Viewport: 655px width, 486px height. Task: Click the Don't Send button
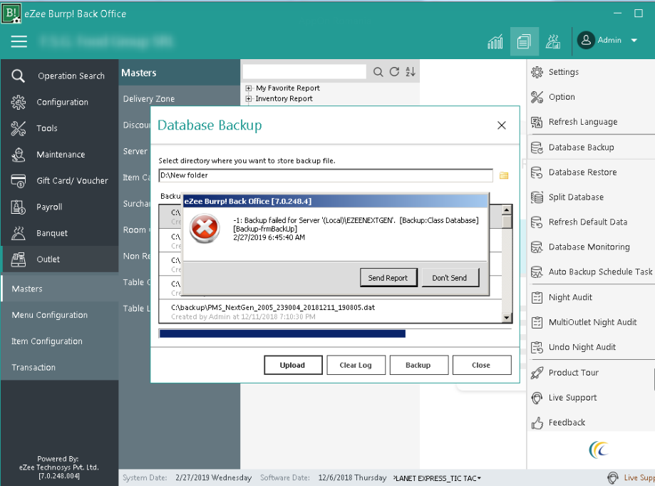[450, 278]
